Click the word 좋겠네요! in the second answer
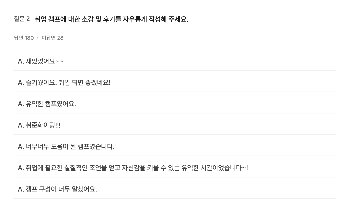 tap(98, 83)
